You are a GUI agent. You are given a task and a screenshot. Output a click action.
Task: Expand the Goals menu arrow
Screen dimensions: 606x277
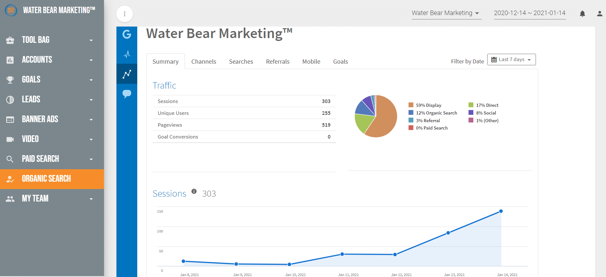[91, 80]
